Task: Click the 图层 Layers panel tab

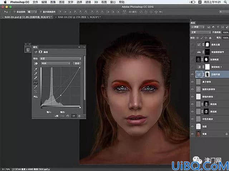Action: pyautogui.click(x=193, y=23)
